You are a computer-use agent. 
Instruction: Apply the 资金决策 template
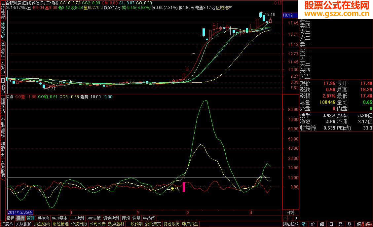111,218
